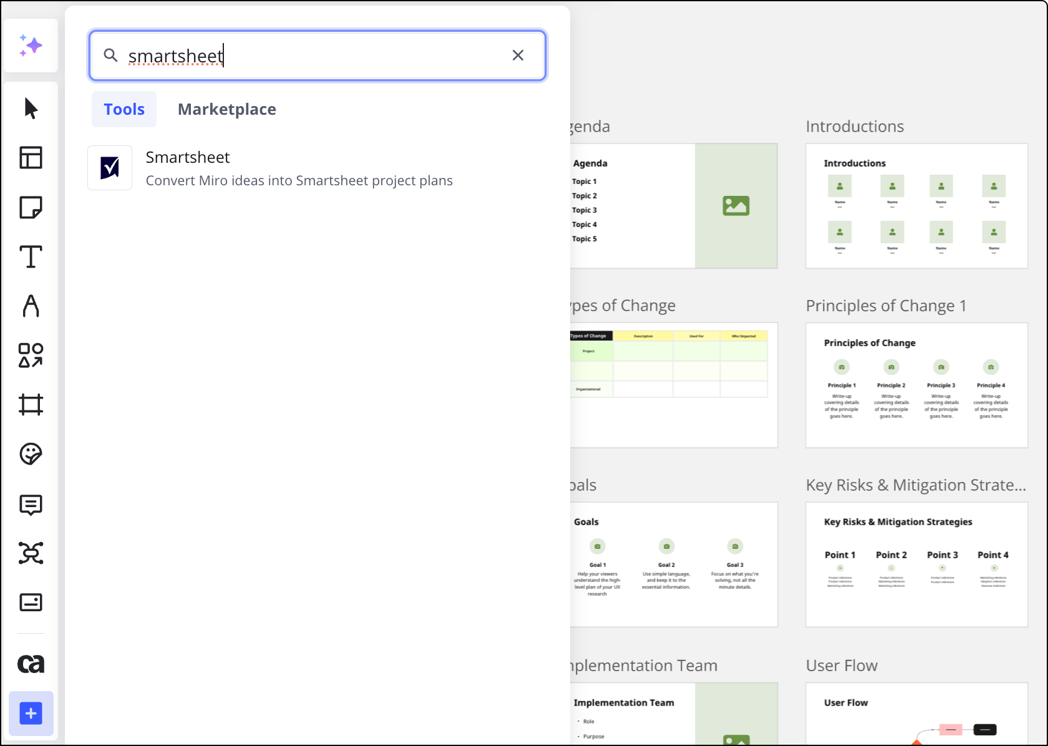Screen dimensions: 1048x746
Task: Select the Introductions frame thumbnail
Action: click(916, 206)
